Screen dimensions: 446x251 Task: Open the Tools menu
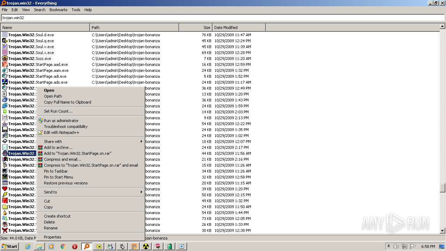(x=76, y=10)
